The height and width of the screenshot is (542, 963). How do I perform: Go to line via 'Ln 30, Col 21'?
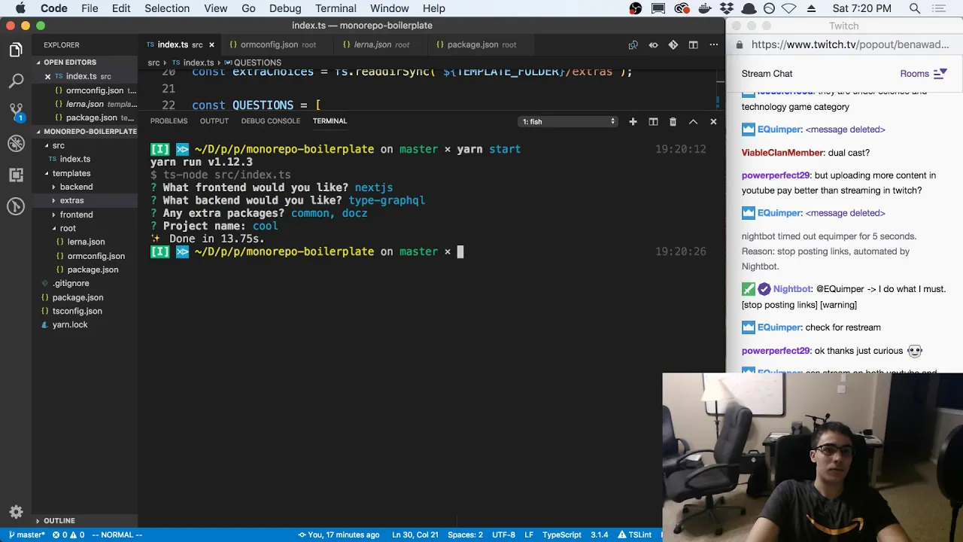(x=415, y=535)
